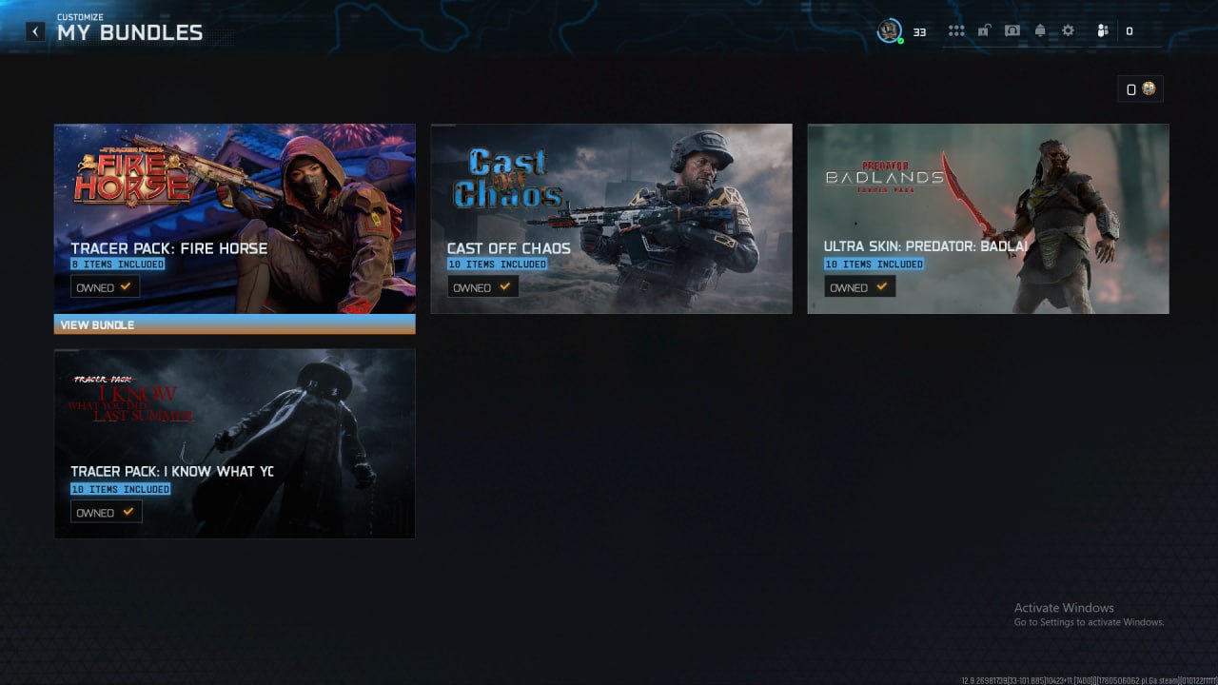Open the I Know What You Did bundle
1218x685 pixels.
click(x=234, y=443)
